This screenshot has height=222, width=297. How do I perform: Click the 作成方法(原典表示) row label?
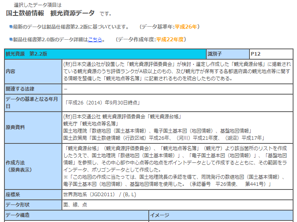pyautogui.click(x=33, y=166)
